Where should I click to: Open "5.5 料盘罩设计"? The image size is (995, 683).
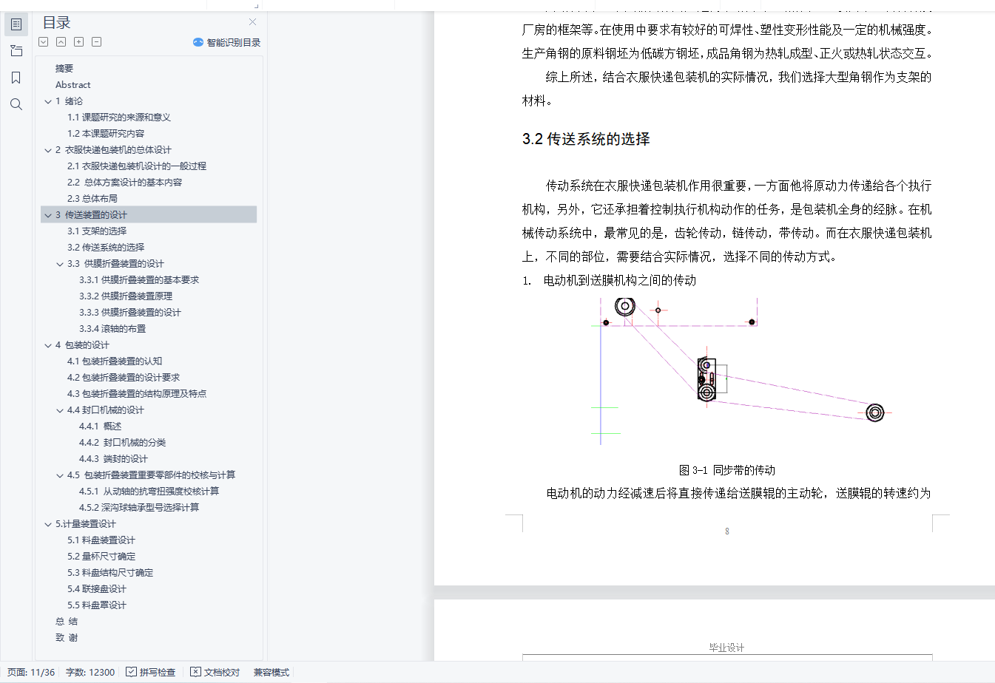pyautogui.click(x=97, y=605)
